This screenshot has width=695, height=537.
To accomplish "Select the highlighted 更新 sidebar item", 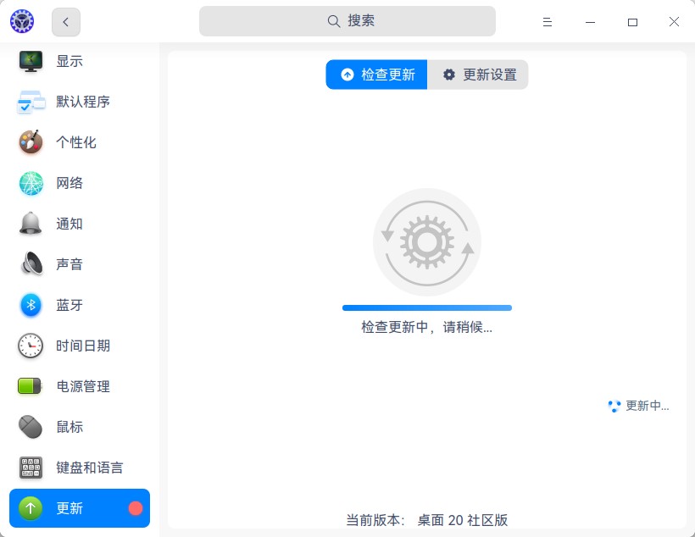I will tap(80, 508).
